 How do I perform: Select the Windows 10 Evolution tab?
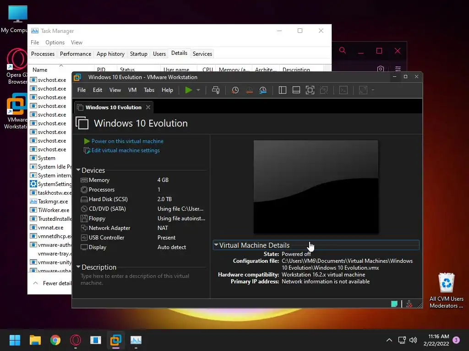point(114,107)
